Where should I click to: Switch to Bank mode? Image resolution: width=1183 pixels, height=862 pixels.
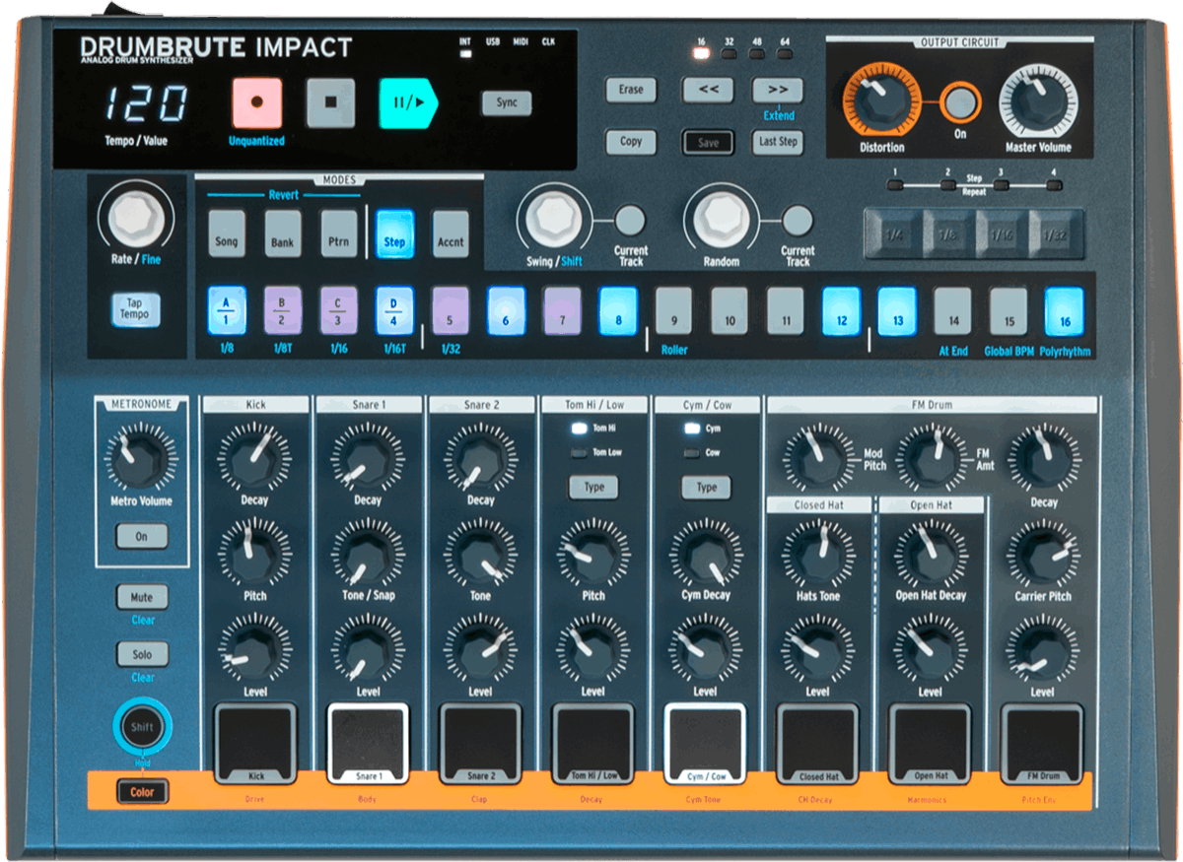(283, 234)
